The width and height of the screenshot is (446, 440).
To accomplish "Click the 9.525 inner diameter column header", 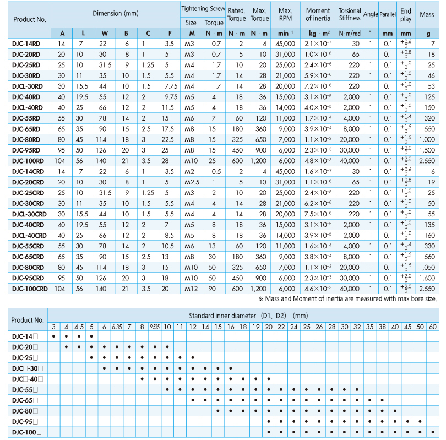I will click(155, 327).
